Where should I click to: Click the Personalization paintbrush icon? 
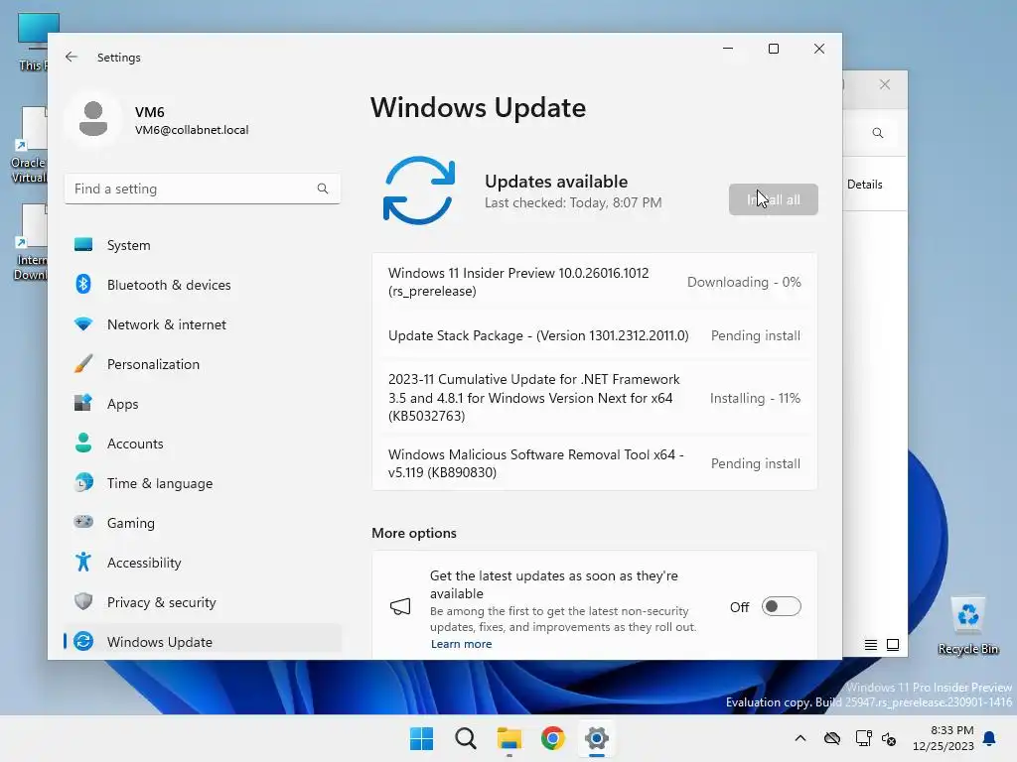[x=83, y=363]
